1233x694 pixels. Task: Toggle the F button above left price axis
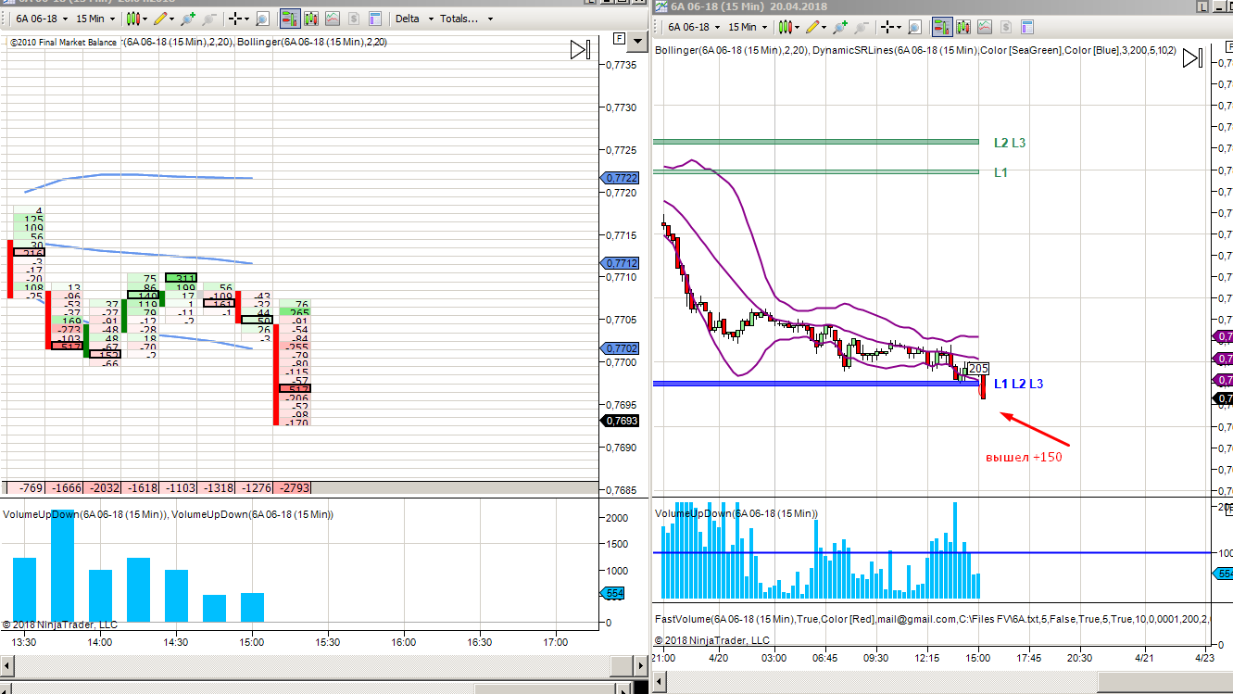619,39
